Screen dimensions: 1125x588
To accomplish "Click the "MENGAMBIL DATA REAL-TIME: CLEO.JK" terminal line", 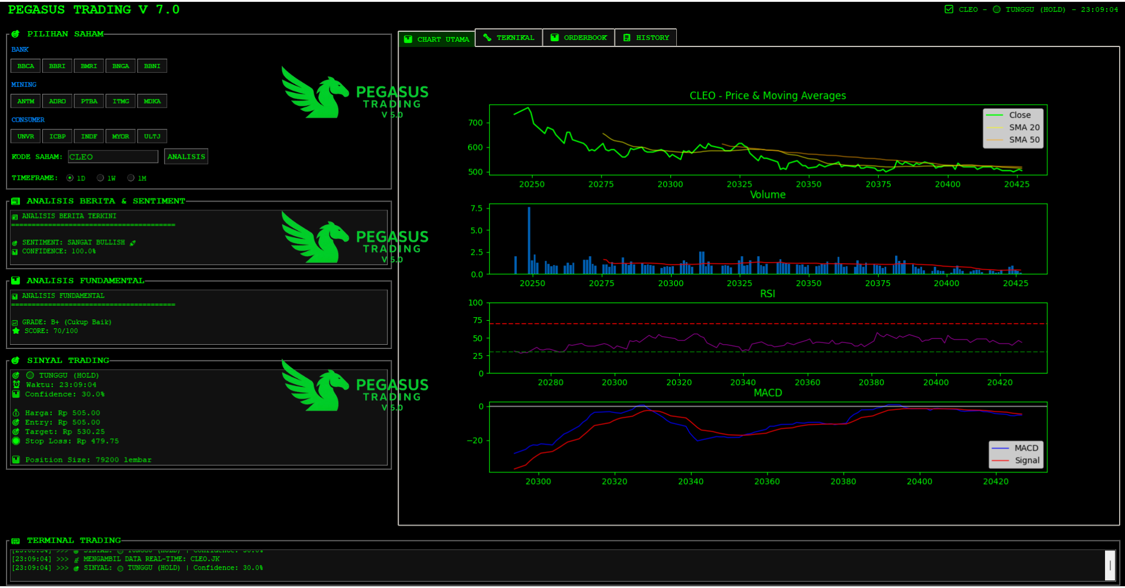I will [x=152, y=559].
